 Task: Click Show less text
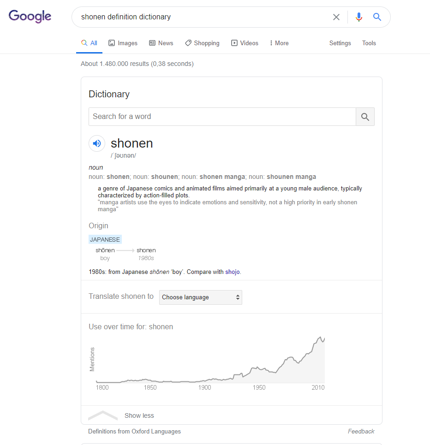tap(139, 415)
